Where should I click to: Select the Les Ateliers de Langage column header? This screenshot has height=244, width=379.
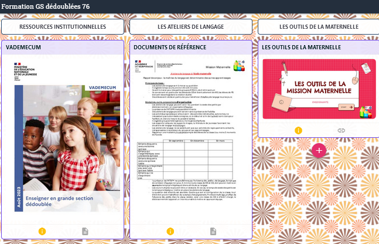click(x=190, y=26)
